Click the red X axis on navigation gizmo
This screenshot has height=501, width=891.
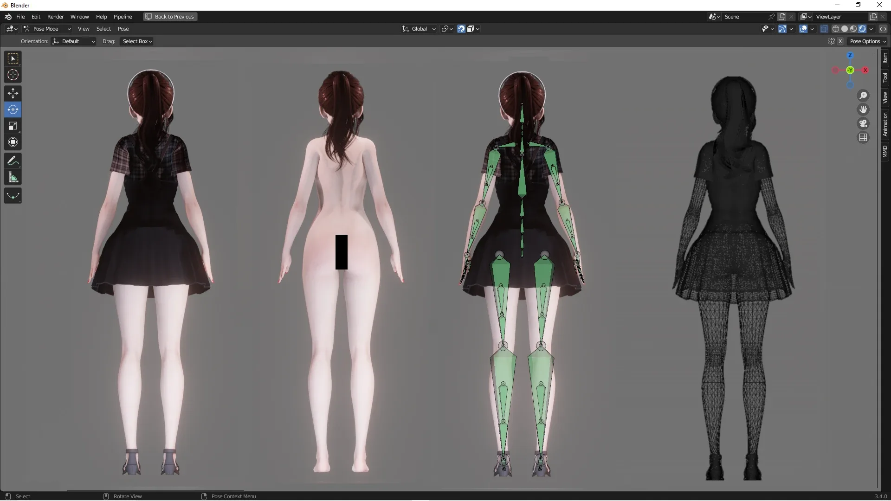tap(865, 70)
